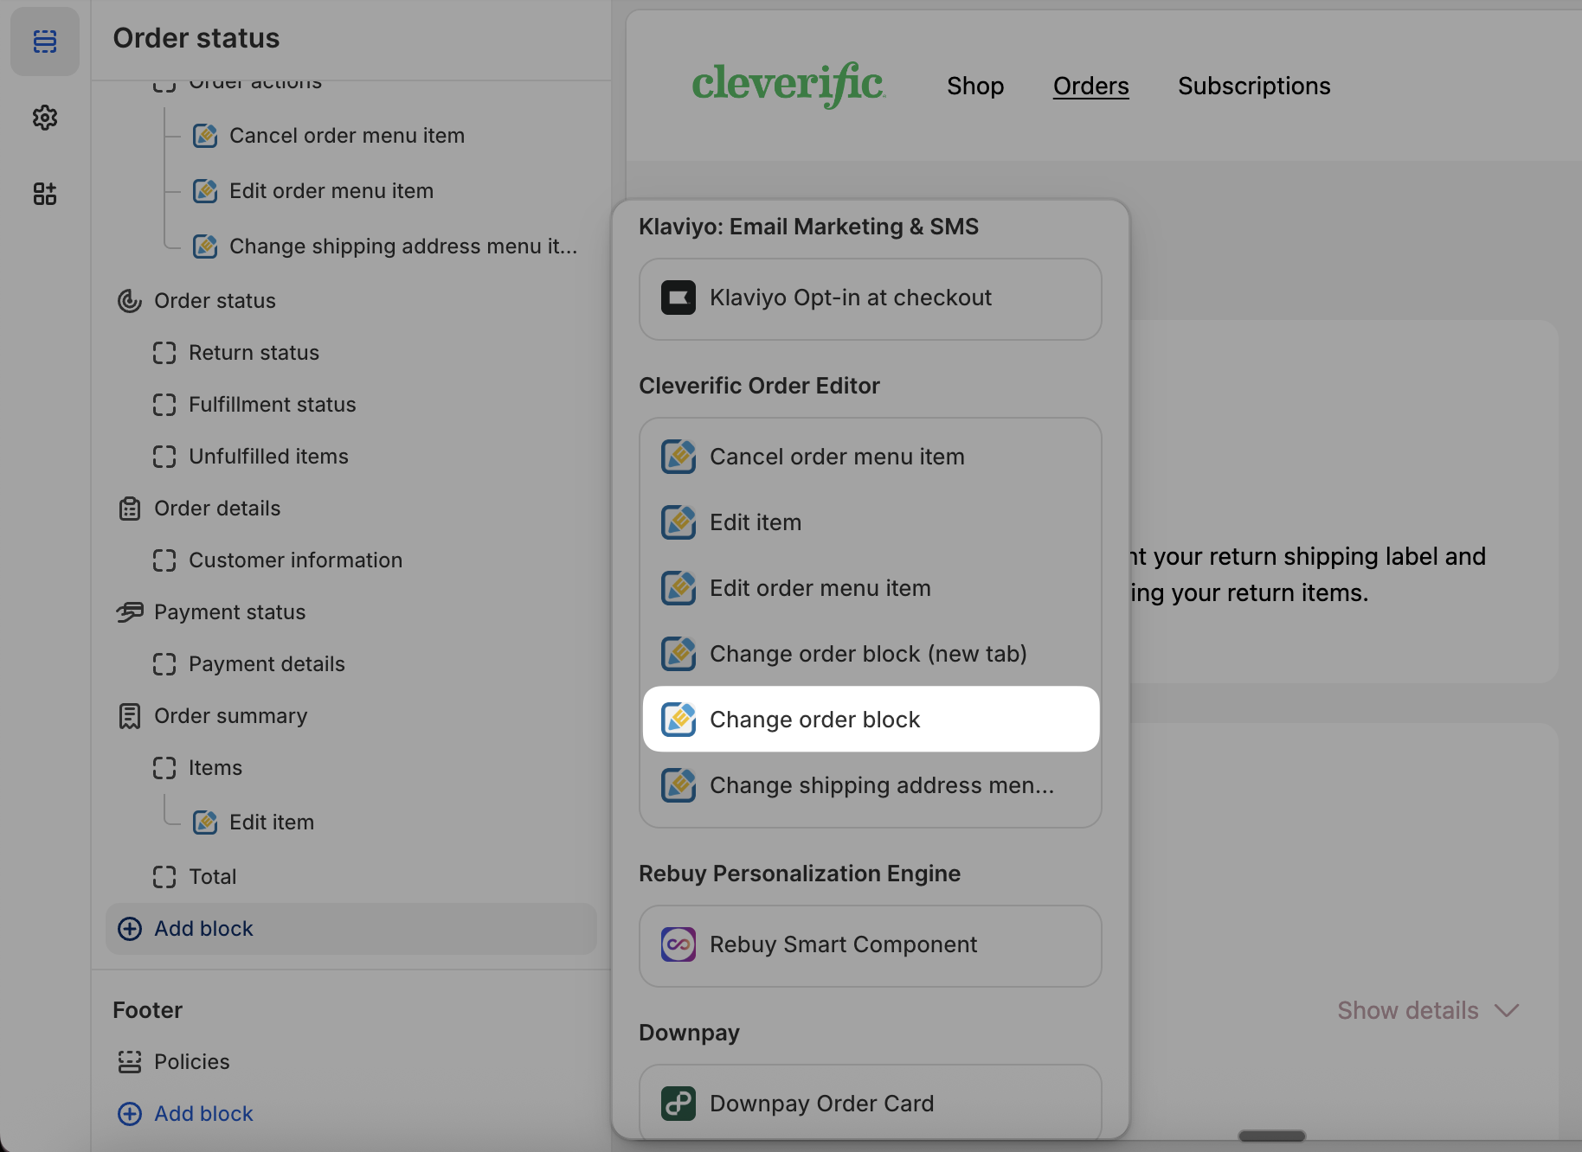Click icon of highlighted Change order block

click(x=678, y=720)
